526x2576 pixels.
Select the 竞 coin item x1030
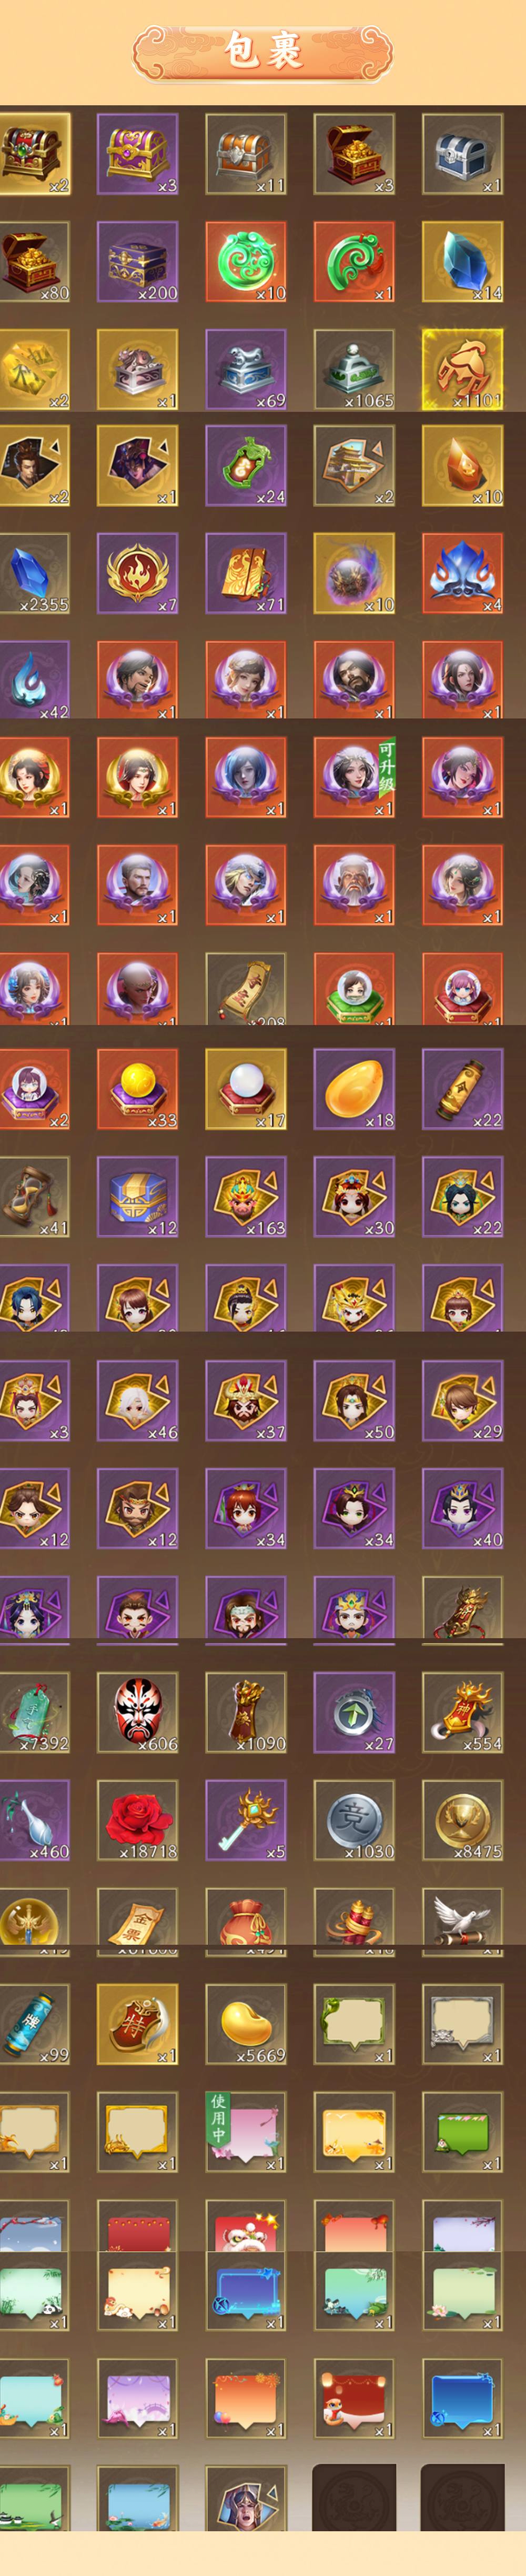pos(354,1820)
